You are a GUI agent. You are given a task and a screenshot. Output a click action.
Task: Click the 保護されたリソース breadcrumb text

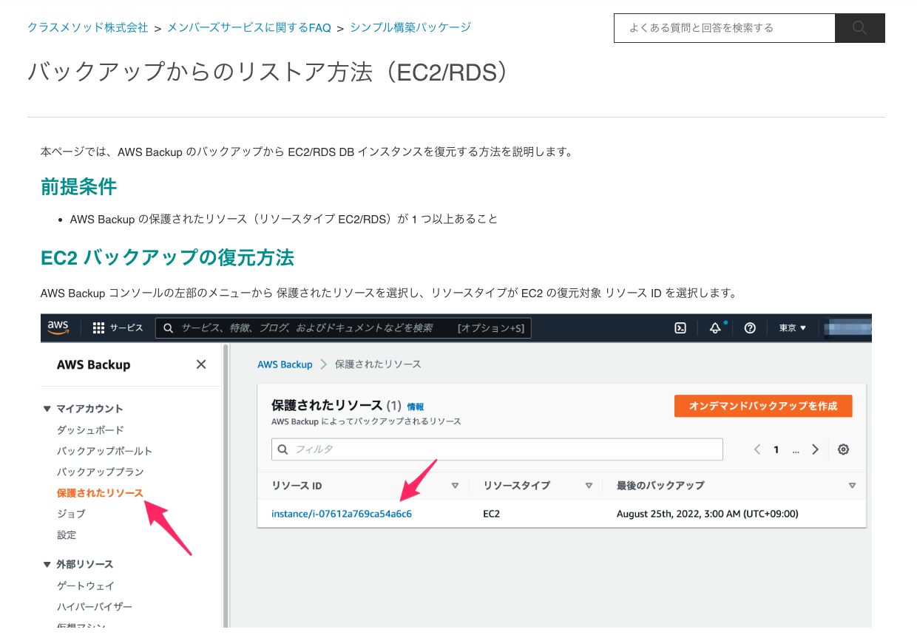click(378, 364)
